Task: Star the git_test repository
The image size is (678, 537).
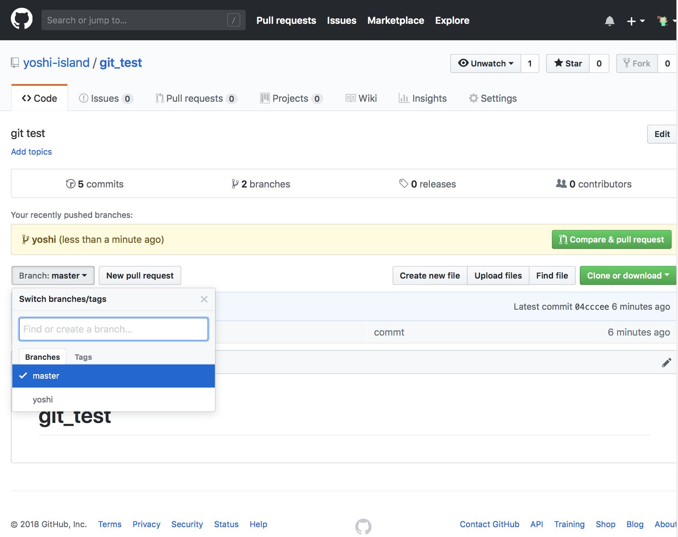Action: tap(568, 64)
